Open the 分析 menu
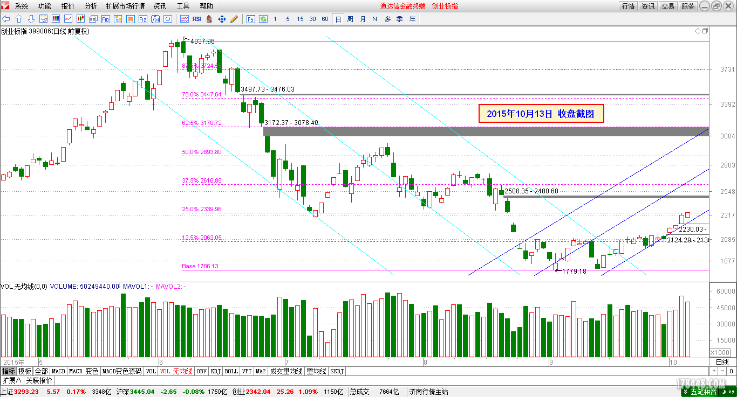The image size is (737, 397). pyautogui.click(x=91, y=6)
